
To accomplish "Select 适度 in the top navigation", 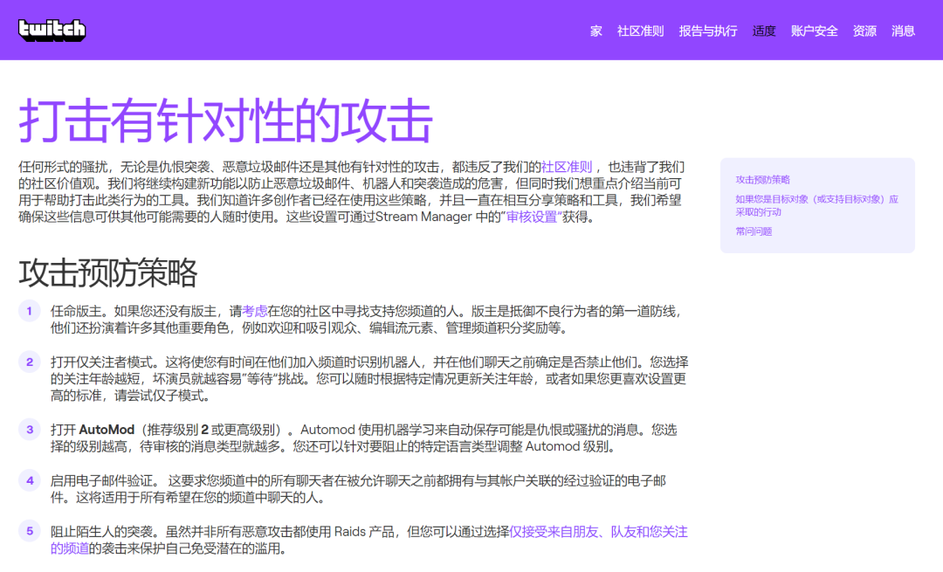I will [x=764, y=31].
